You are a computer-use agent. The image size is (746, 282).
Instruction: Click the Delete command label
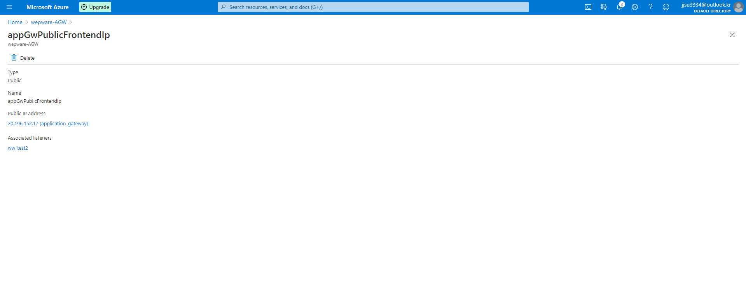(x=27, y=58)
